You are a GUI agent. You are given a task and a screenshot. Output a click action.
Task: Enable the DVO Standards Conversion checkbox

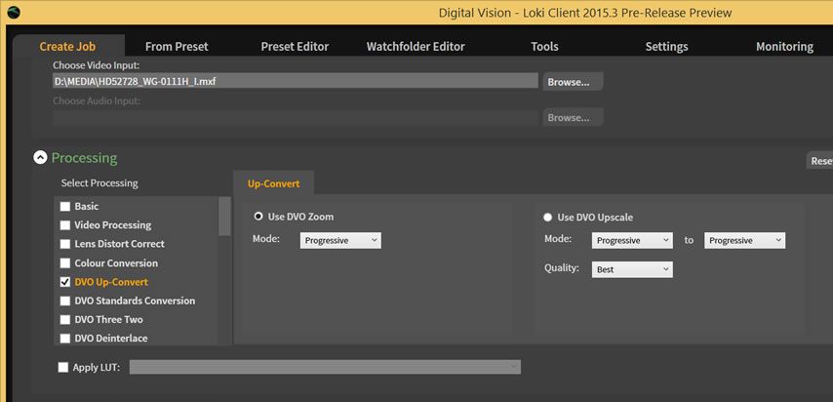64,301
